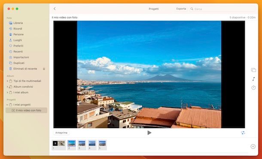Select Persone in the sidebar
The image size is (262, 159).
tap(18, 34)
